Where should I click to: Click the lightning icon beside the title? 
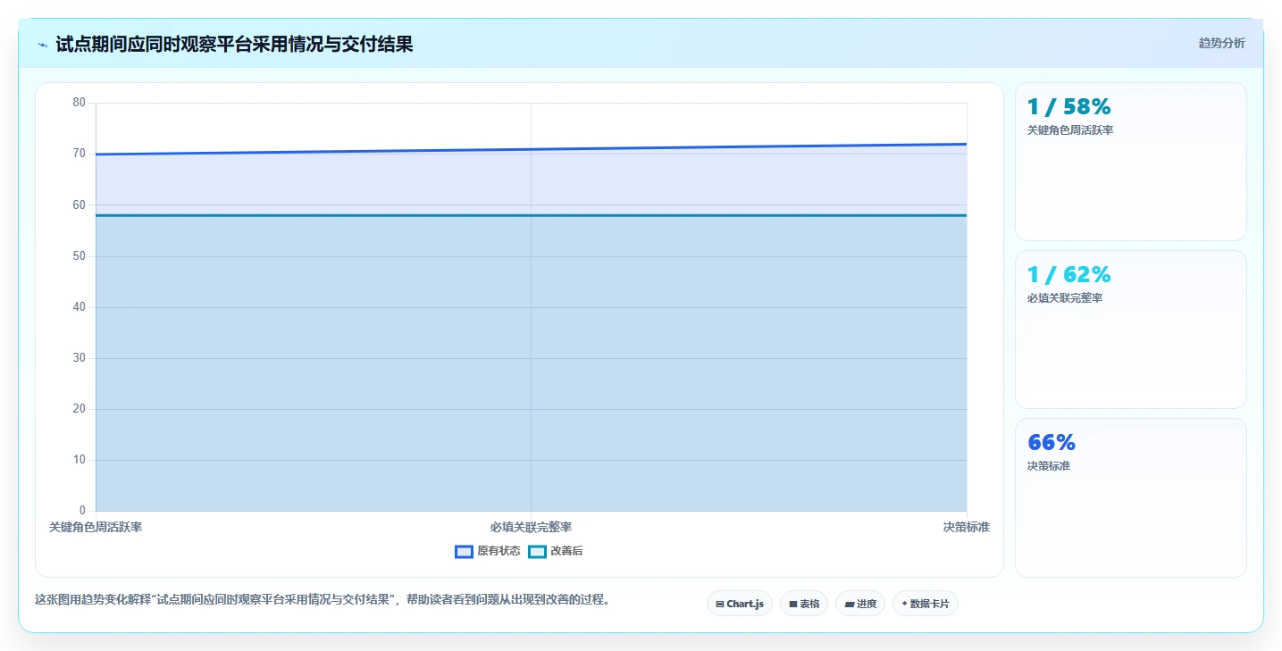[42, 44]
